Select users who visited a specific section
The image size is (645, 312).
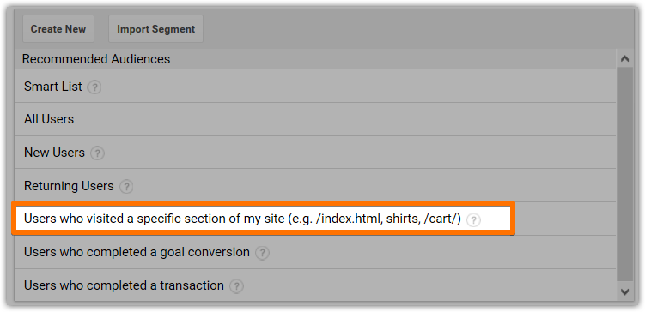tap(263, 219)
